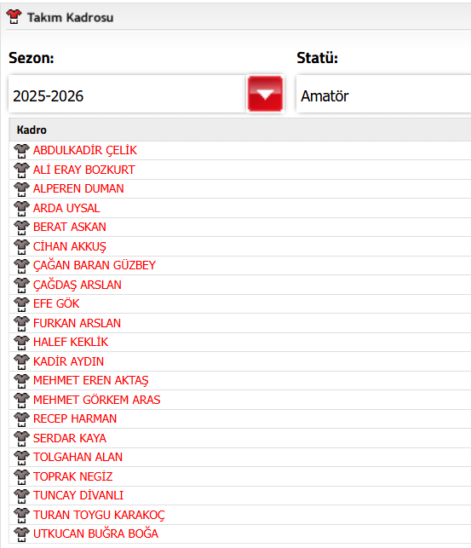This screenshot has height=548, width=471.
Task: Open CİHAN AKKUŞ player page
Action: 70,247
